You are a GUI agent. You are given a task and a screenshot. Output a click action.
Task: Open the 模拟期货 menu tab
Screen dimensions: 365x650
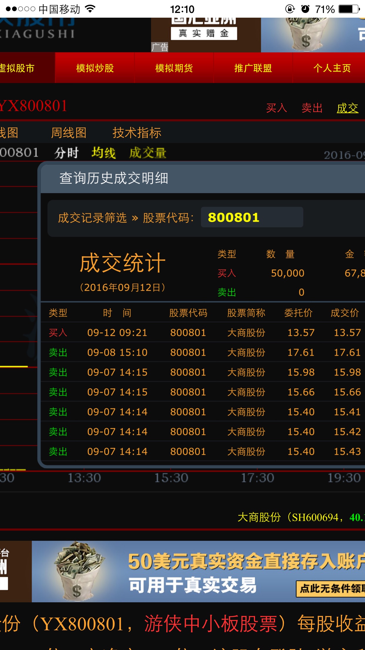pyautogui.click(x=174, y=68)
